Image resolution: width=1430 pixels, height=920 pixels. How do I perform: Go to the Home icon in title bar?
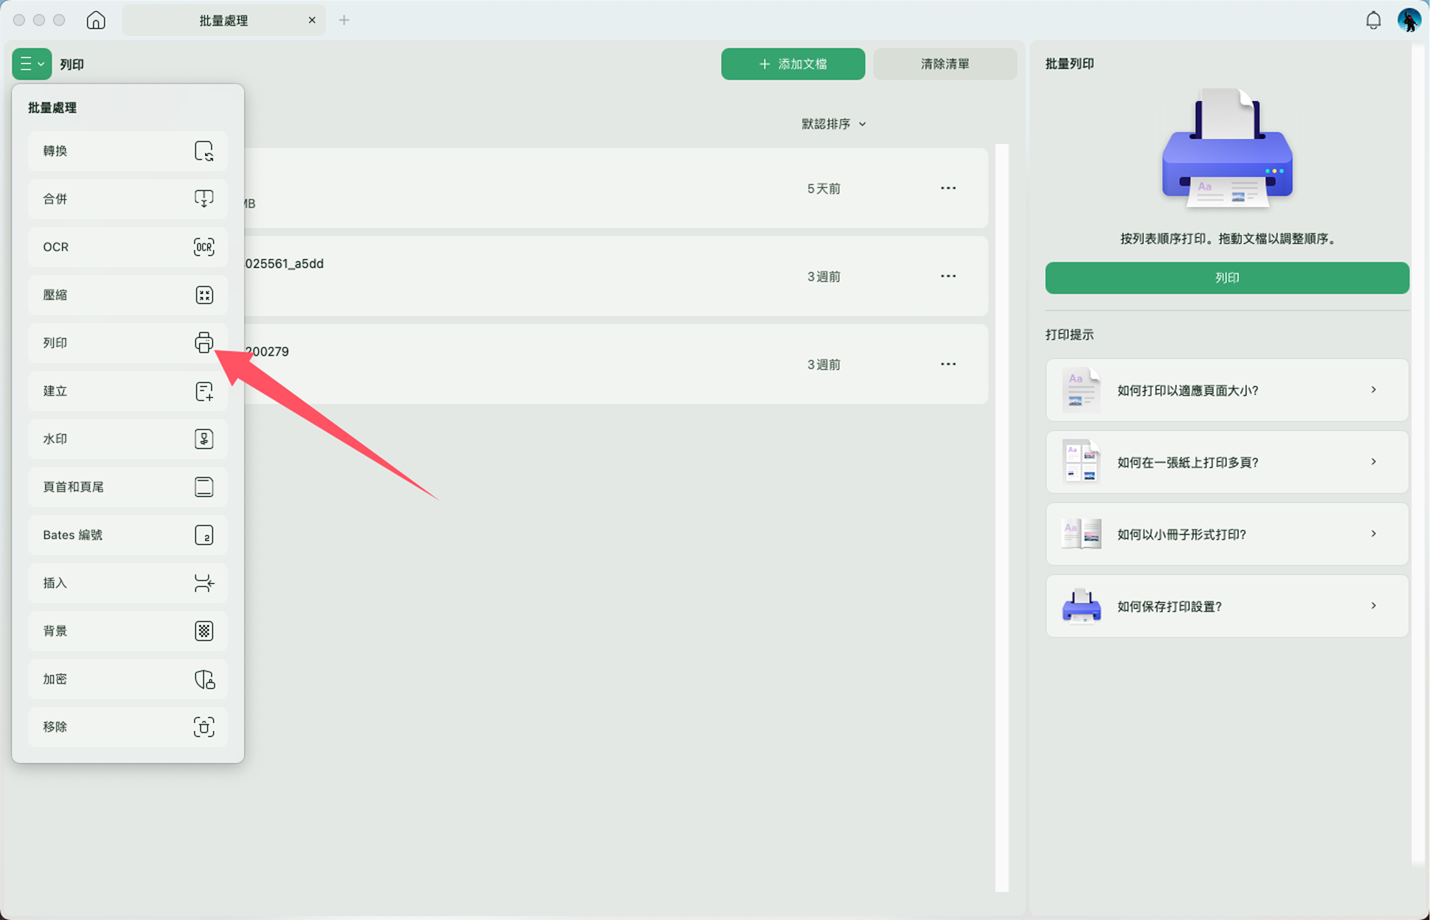(x=96, y=20)
